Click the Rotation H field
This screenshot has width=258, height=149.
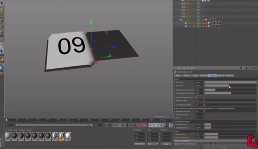coord(166,134)
